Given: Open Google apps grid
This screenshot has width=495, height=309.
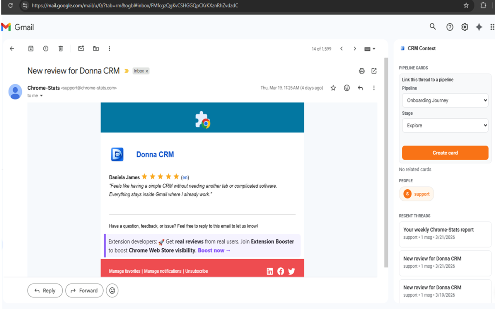Looking at the screenshot, I should click(x=492, y=27).
